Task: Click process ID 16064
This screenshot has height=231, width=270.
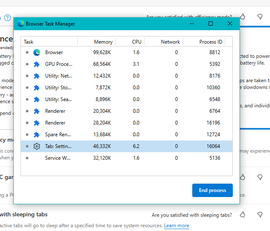Action: click(x=213, y=146)
